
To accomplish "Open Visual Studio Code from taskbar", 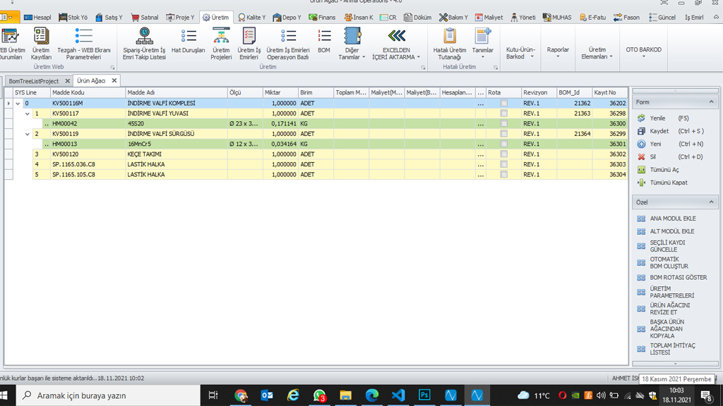I will [x=398, y=395].
